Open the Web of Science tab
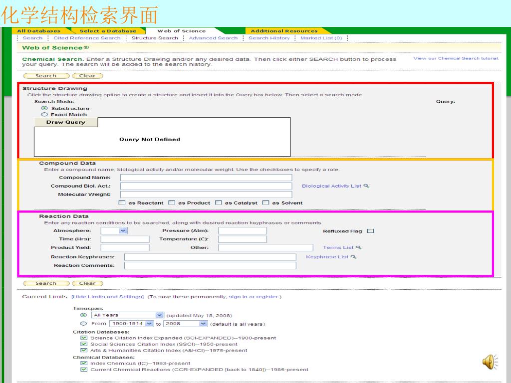511x383 pixels. pos(182,31)
